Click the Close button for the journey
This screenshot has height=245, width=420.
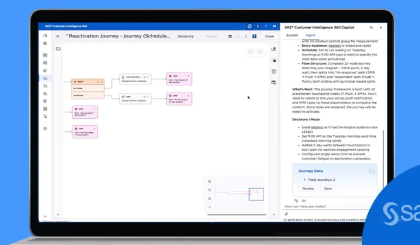point(269,36)
